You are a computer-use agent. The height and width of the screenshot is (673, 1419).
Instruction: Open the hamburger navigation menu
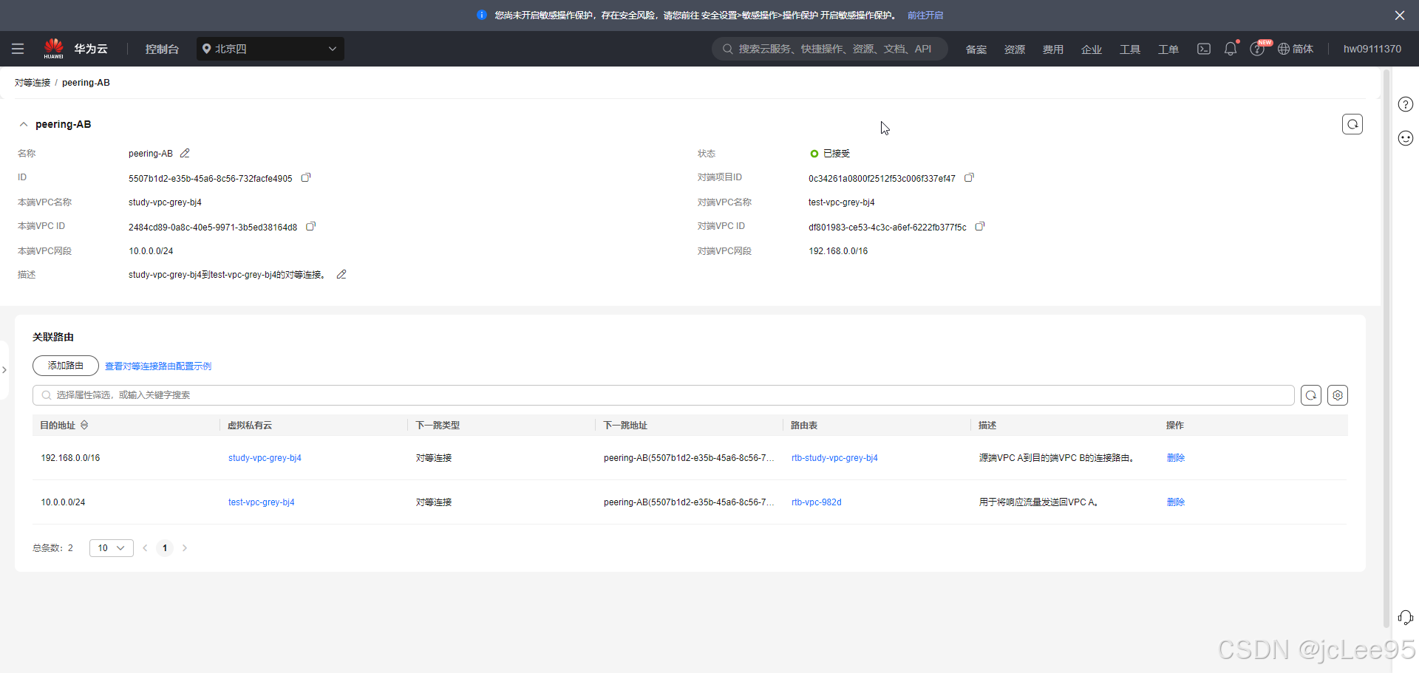18,49
